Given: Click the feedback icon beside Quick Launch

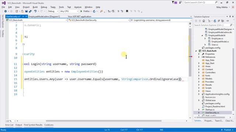Looking at the screenshot, I should tap(180, 3).
